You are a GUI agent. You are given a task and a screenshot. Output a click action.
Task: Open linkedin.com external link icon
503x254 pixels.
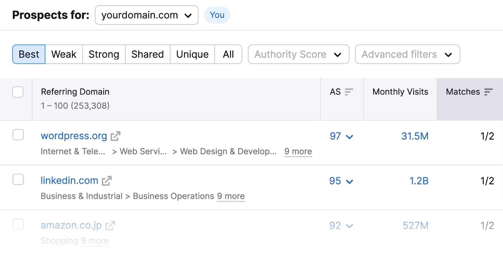pyautogui.click(x=107, y=181)
